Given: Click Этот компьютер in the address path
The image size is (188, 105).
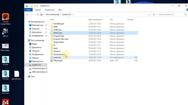Looking at the screenshot, I should (52, 14).
